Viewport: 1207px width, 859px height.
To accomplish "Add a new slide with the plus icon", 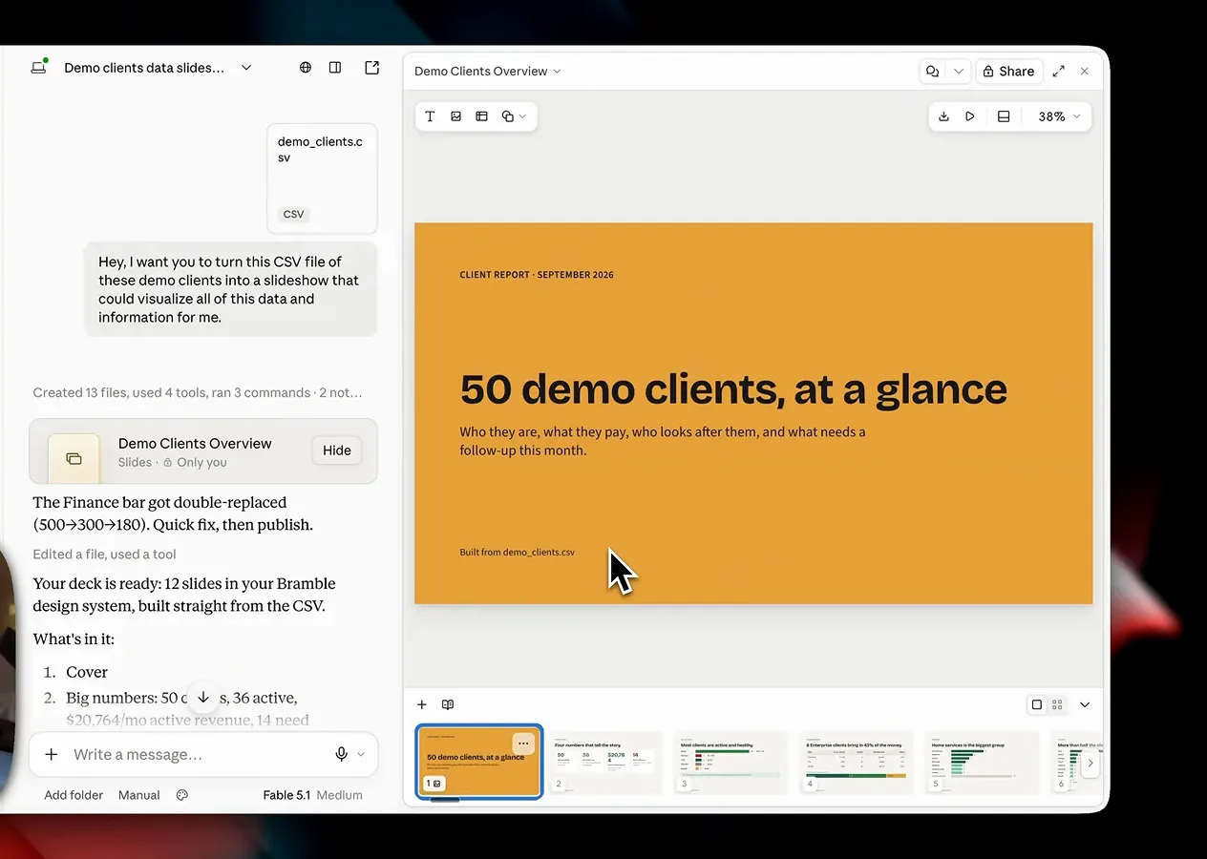I will [x=422, y=704].
